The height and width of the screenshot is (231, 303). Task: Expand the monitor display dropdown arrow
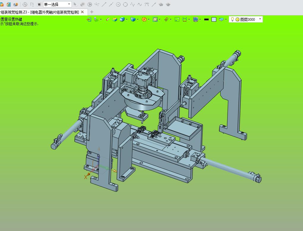coord(200,19)
